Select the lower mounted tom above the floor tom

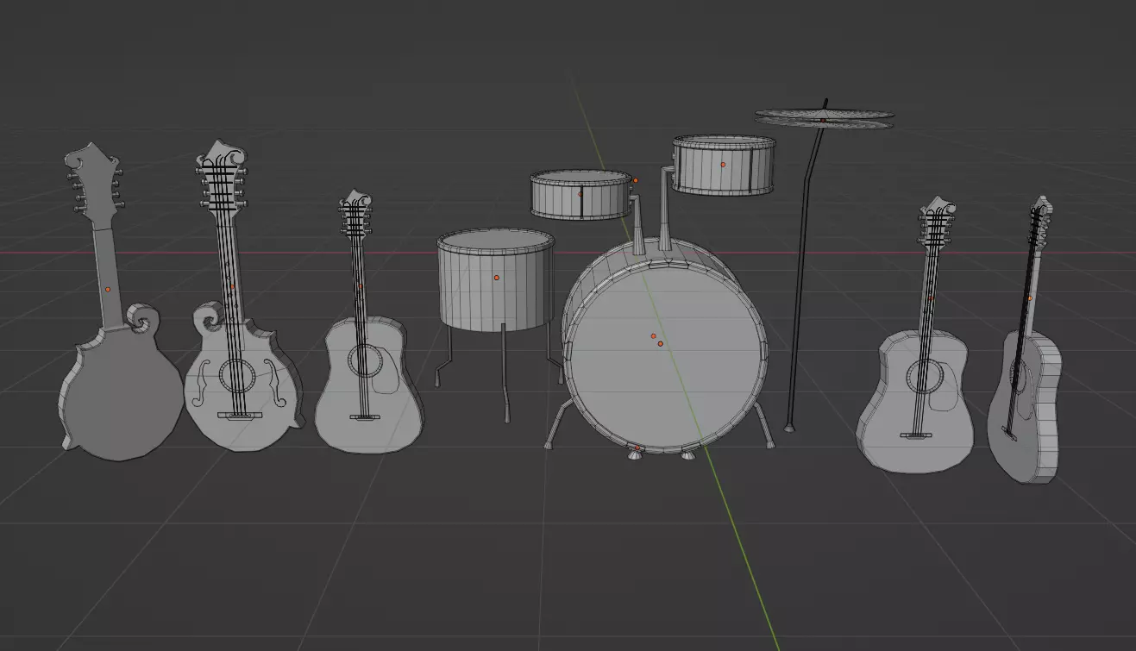pyautogui.click(x=581, y=194)
